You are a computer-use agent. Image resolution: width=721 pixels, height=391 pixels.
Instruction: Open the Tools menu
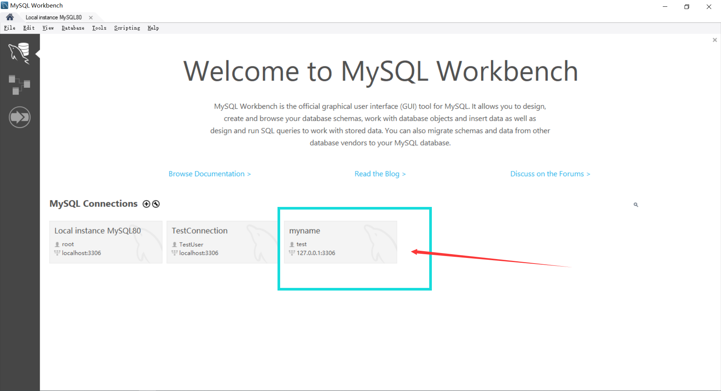click(99, 28)
